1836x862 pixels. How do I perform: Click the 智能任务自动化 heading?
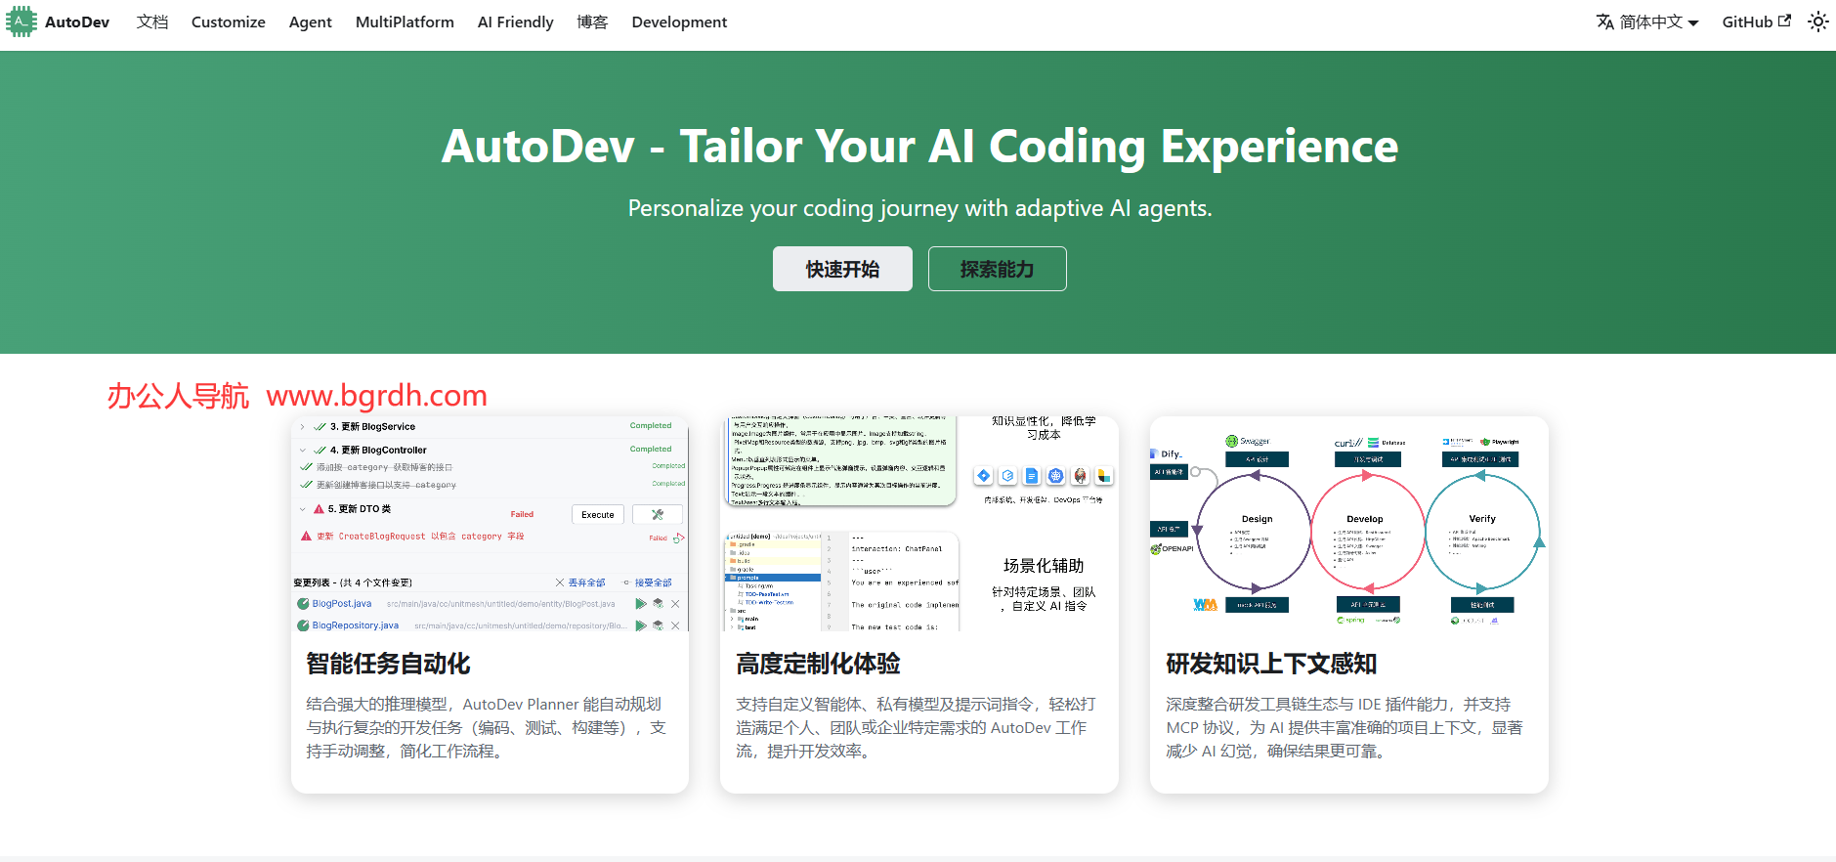tap(388, 664)
